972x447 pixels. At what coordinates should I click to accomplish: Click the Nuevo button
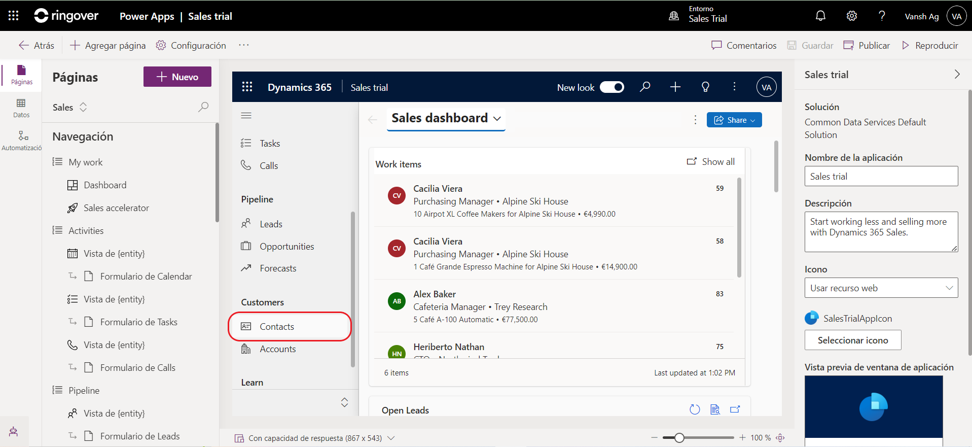pos(177,77)
